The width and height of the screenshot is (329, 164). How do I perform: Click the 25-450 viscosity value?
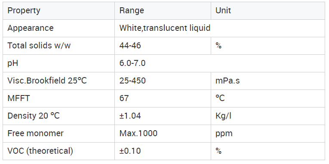(x=132, y=81)
